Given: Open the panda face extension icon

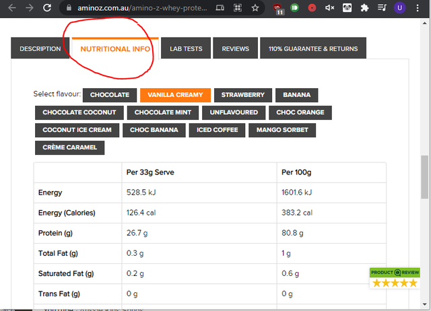Looking at the screenshot, I should [x=347, y=8].
